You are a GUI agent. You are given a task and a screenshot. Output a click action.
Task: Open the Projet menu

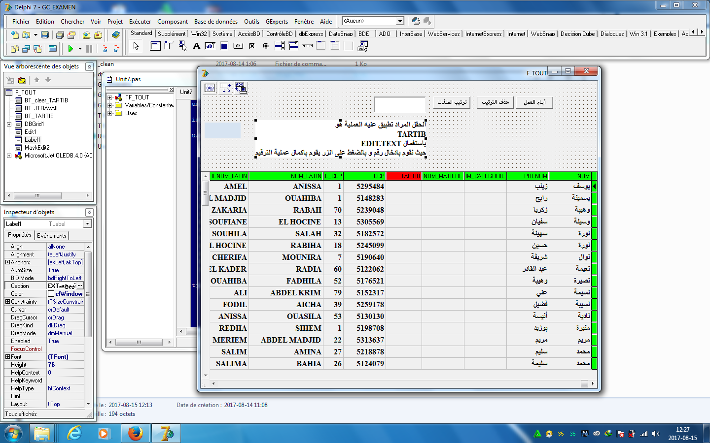(115, 22)
